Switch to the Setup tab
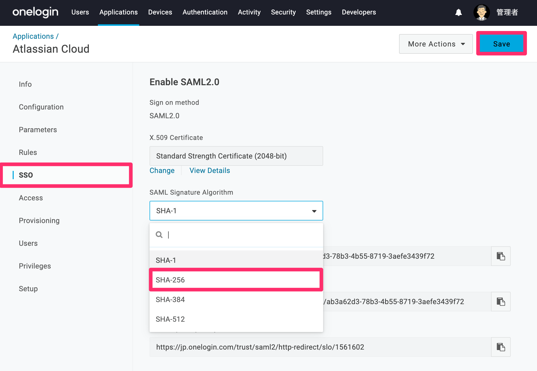Screen dimensions: 537x371 point(28,289)
